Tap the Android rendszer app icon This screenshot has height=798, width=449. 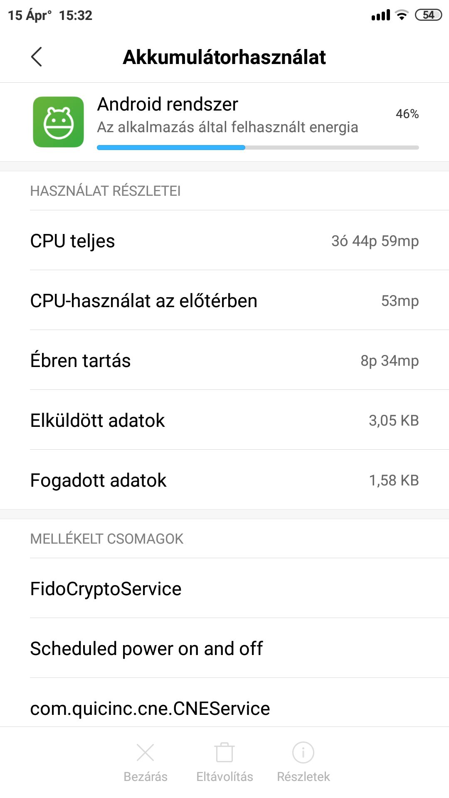58,122
